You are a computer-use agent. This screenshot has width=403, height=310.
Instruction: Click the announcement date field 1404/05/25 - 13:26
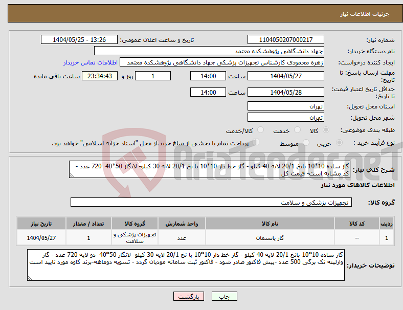[x=79, y=39]
